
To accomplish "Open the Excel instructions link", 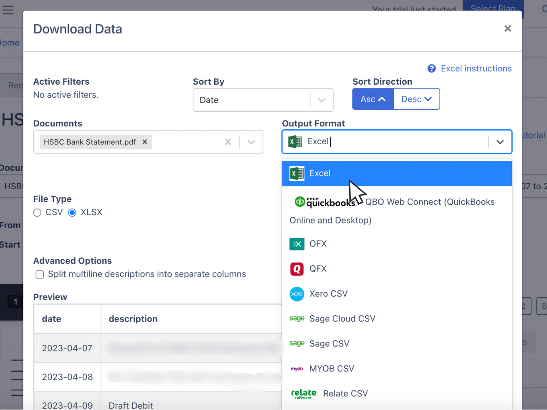I will pos(476,68).
